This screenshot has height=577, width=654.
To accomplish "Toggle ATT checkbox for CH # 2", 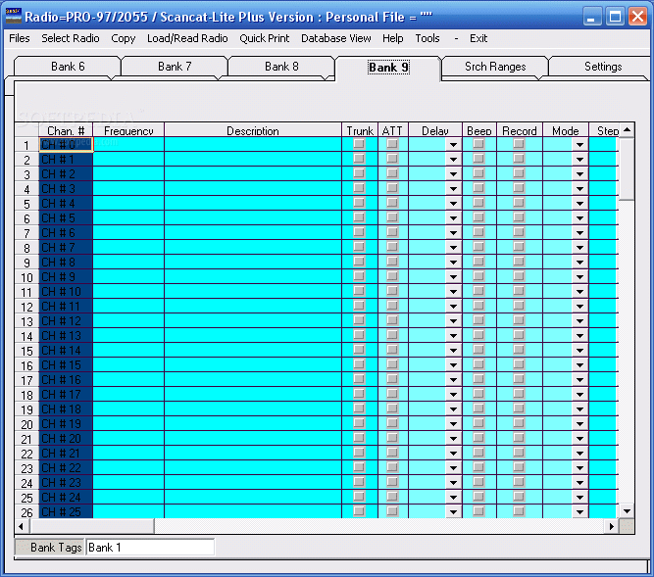I will click(392, 173).
